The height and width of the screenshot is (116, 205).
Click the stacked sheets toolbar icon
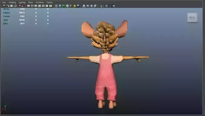point(95,6)
